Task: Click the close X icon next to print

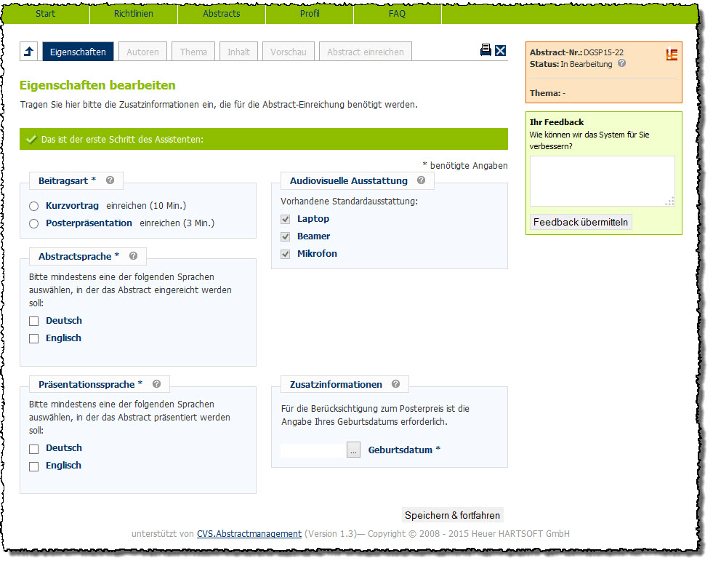Action: (500, 50)
